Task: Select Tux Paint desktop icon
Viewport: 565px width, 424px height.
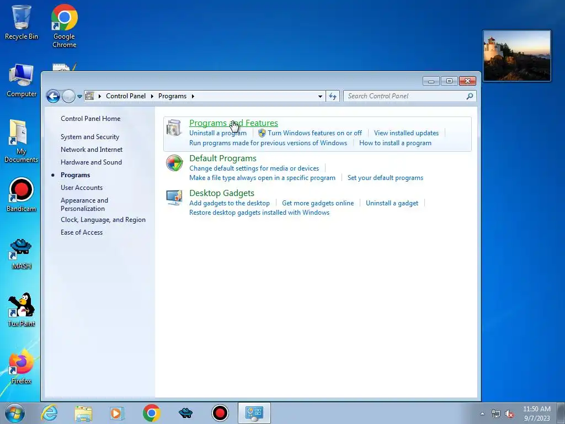Action: coord(22,310)
